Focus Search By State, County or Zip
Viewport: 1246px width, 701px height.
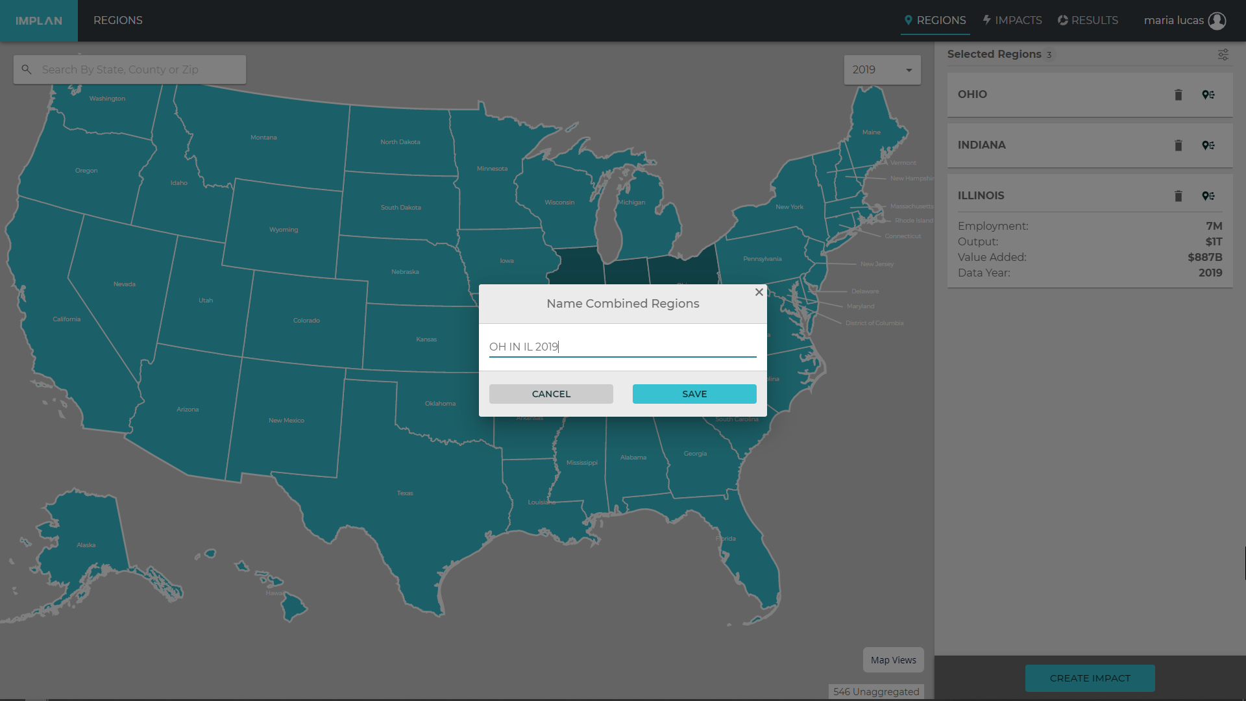pyautogui.click(x=130, y=69)
